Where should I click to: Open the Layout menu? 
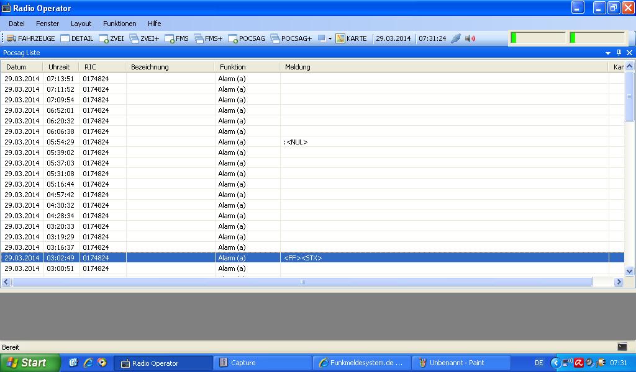81,24
